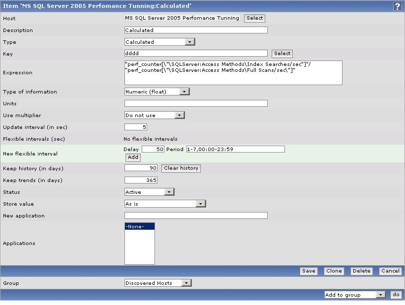The width and height of the screenshot is (405, 305).
Task: Focus the Key field containing dddd
Action: click(x=196, y=53)
